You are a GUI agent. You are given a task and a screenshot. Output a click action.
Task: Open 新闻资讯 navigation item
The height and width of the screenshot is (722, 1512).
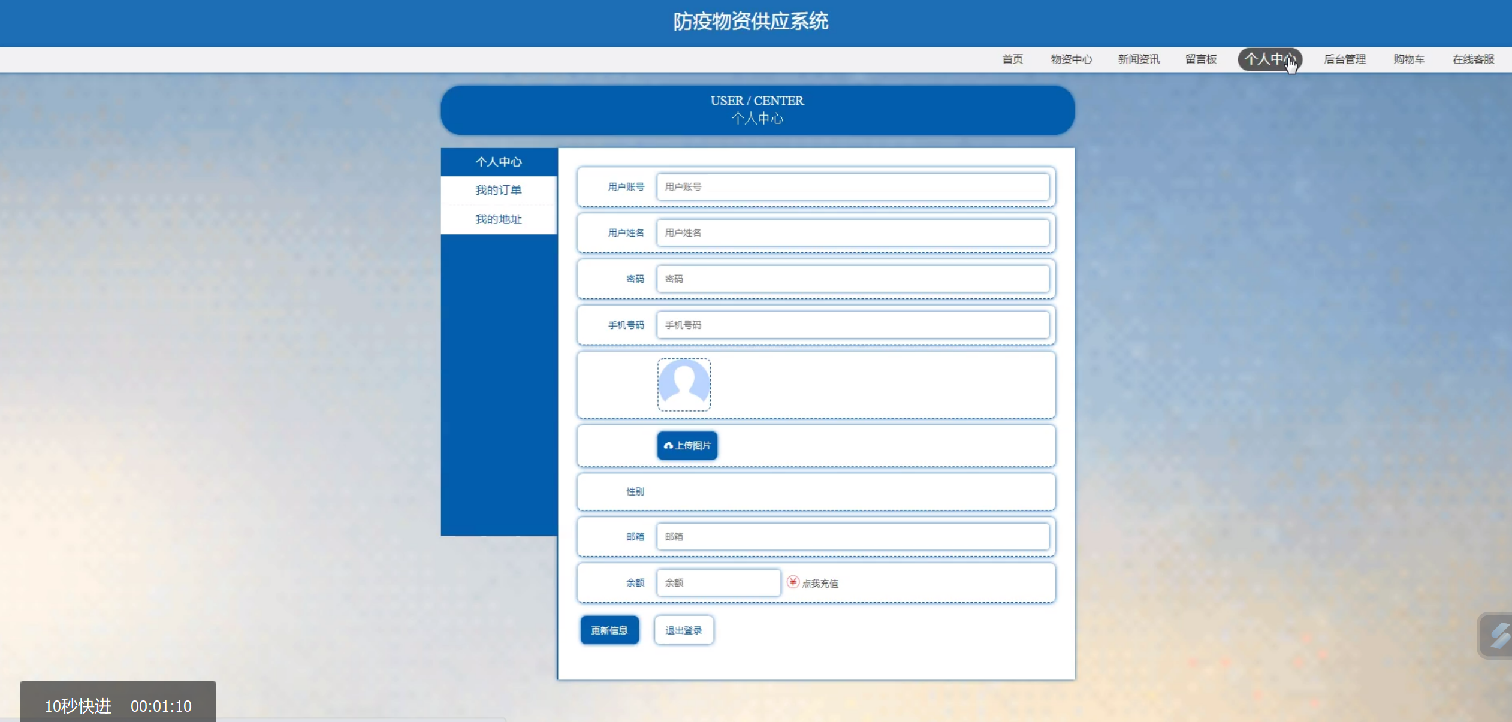click(x=1138, y=59)
